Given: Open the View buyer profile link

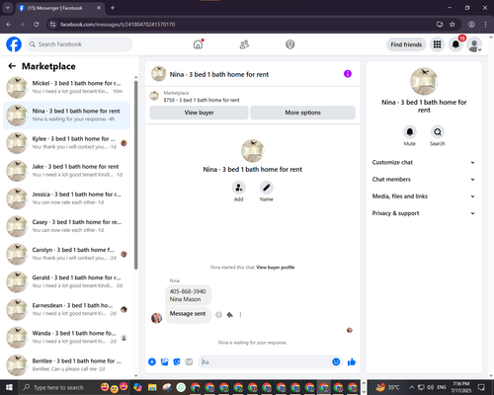Looking at the screenshot, I should pyautogui.click(x=276, y=268).
